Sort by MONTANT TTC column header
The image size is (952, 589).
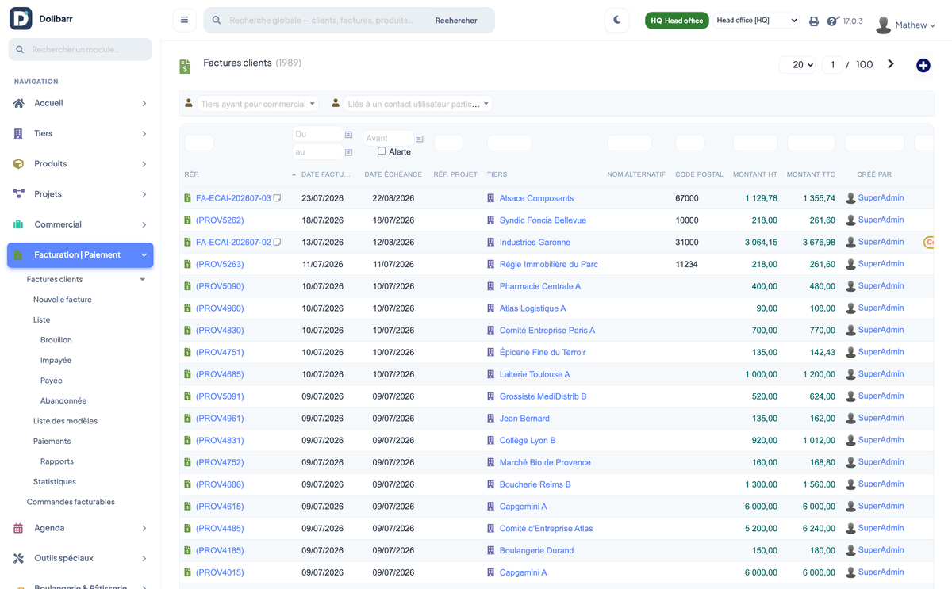pos(811,174)
